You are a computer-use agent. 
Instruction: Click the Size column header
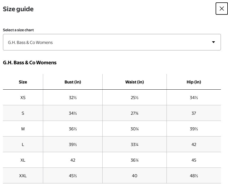coord(23,82)
